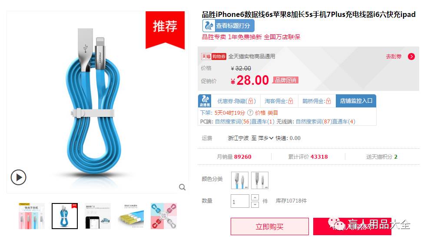Click the 店透视 squirrel logo icon
This screenshot has height=243, width=424.
click(x=205, y=101)
